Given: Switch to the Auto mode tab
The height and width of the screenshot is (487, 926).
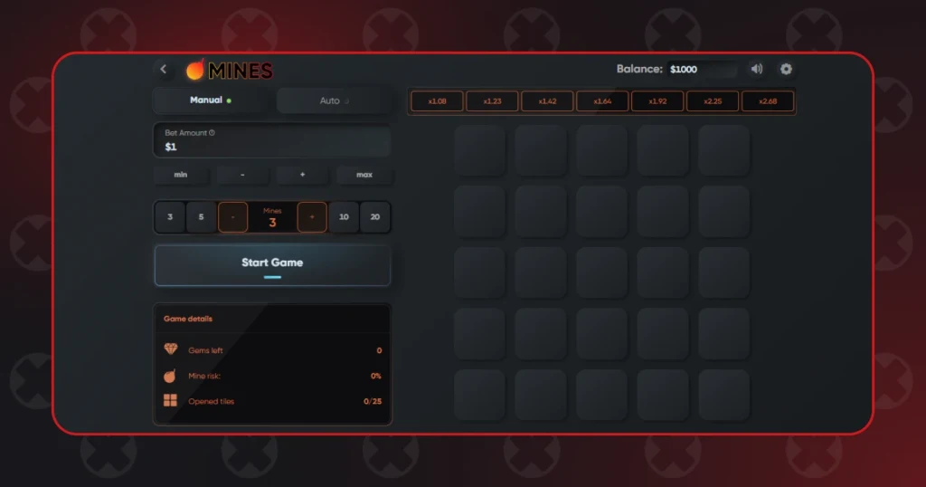Looking at the screenshot, I should [334, 100].
